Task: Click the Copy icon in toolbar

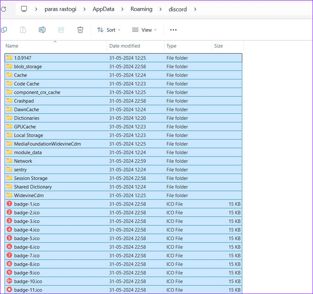Action: click(4, 30)
